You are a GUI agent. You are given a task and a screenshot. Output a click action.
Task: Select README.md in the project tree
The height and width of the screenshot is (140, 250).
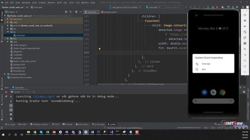tap(19, 71)
